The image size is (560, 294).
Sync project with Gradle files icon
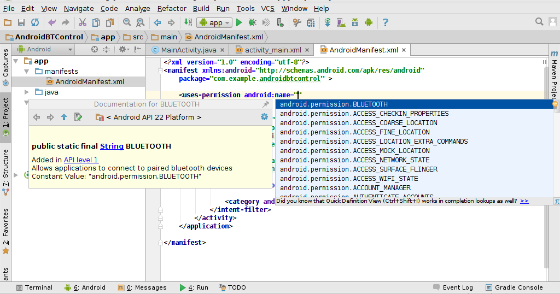point(328,23)
